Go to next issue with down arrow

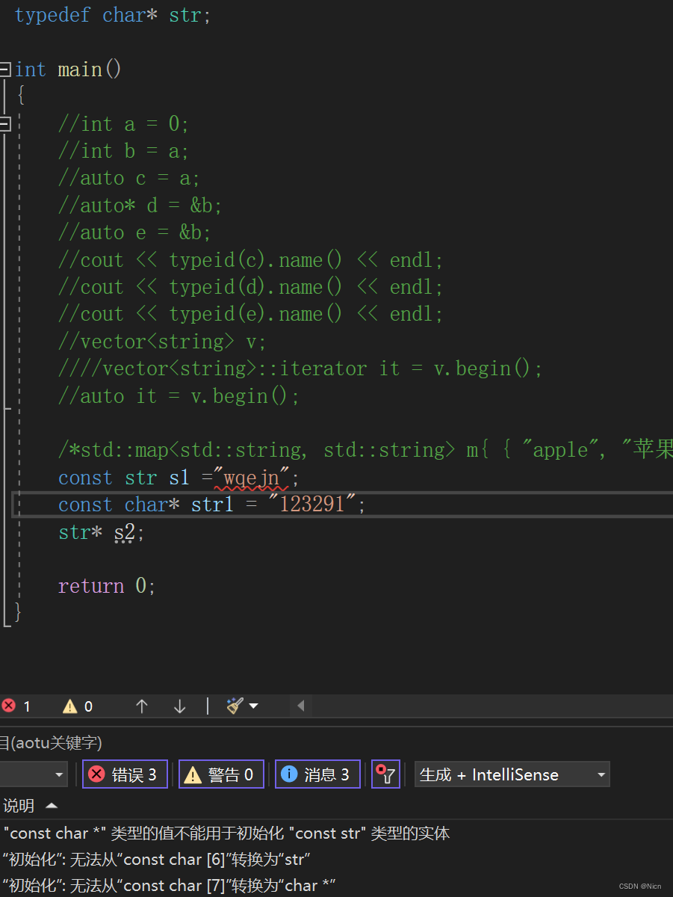coord(179,706)
